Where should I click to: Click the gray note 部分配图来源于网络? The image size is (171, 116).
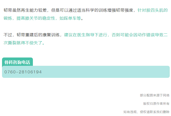point(155,95)
